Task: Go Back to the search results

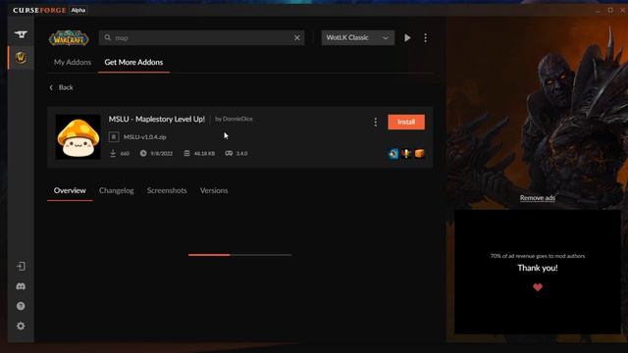Action: click(61, 87)
